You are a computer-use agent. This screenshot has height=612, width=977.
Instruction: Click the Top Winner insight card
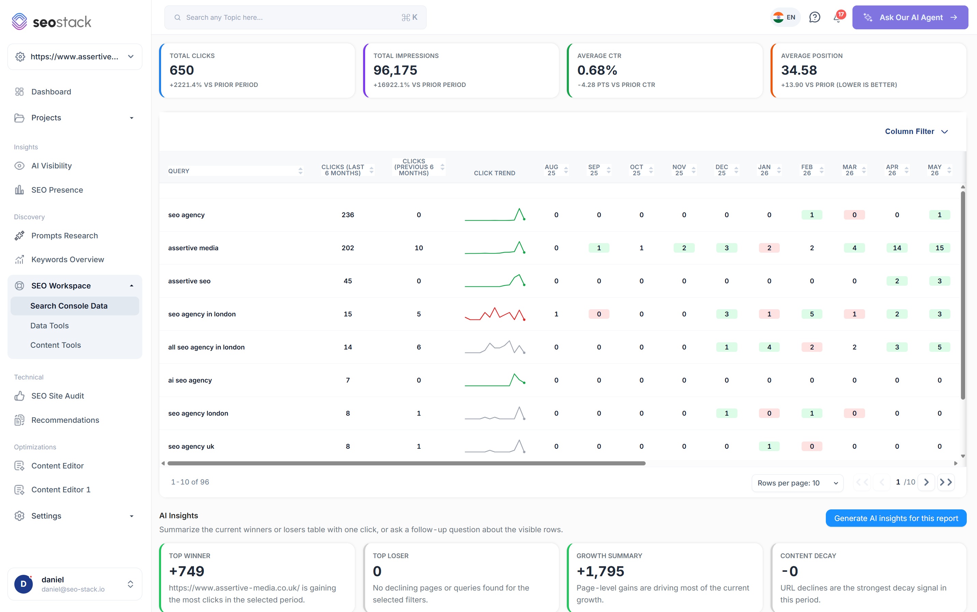click(257, 578)
